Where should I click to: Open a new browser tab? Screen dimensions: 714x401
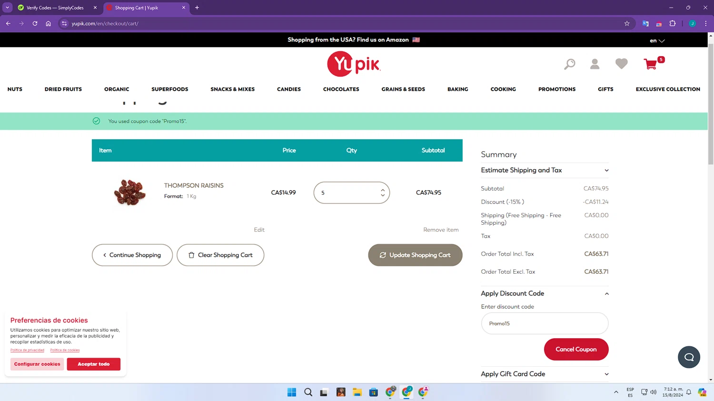197,8
